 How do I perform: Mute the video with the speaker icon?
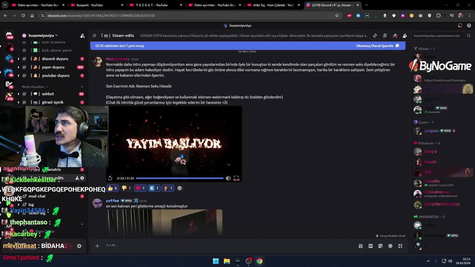pyautogui.click(x=228, y=178)
